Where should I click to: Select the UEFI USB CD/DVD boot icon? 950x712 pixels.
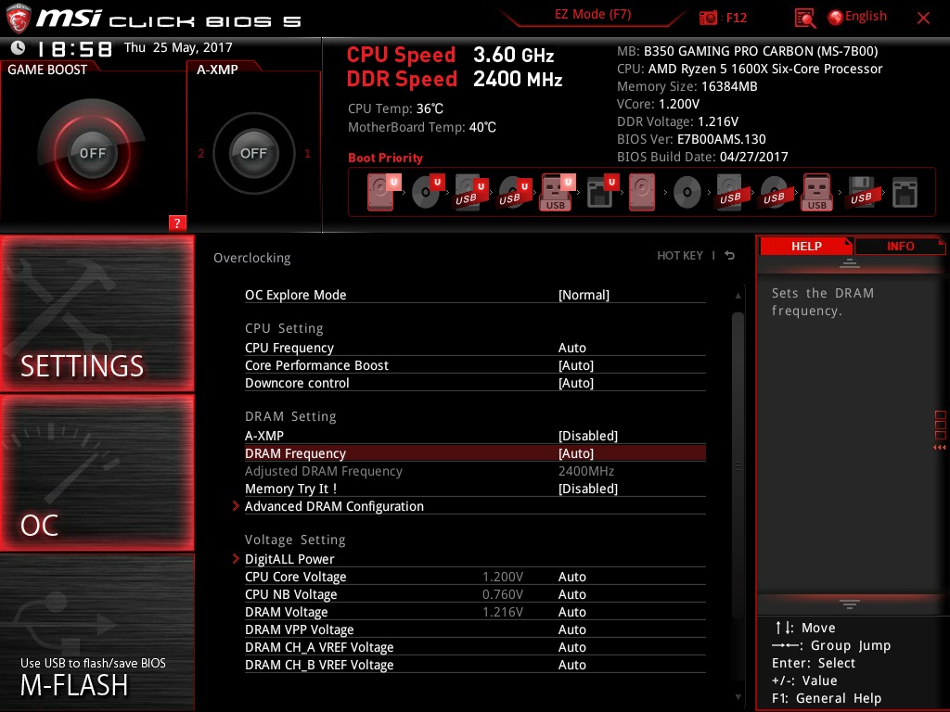(514, 193)
